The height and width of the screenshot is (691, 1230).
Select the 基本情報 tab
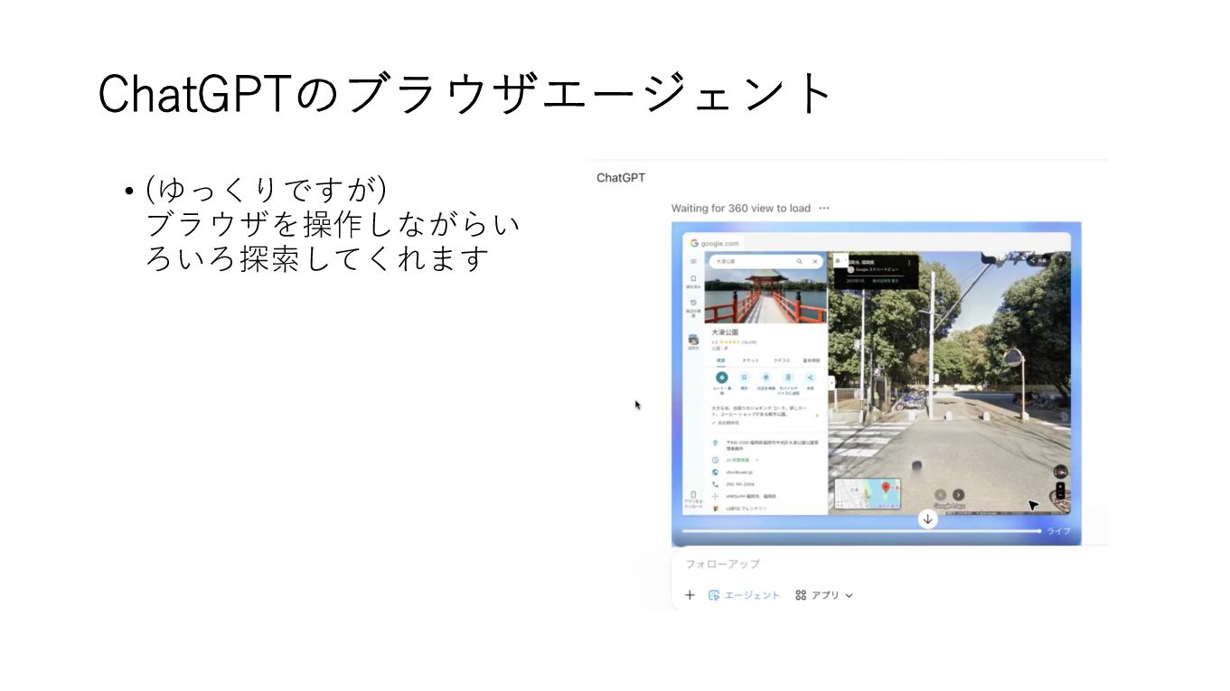tap(811, 360)
